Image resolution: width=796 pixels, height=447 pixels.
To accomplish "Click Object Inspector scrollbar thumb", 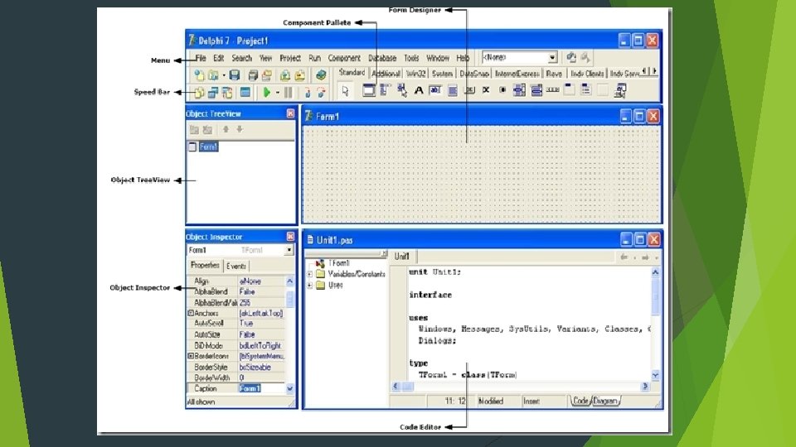I will [290, 299].
